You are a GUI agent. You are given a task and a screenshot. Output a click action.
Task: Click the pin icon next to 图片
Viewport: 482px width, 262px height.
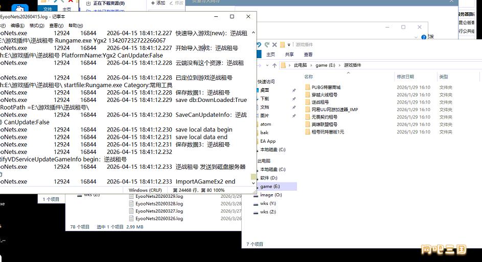pos(294,116)
